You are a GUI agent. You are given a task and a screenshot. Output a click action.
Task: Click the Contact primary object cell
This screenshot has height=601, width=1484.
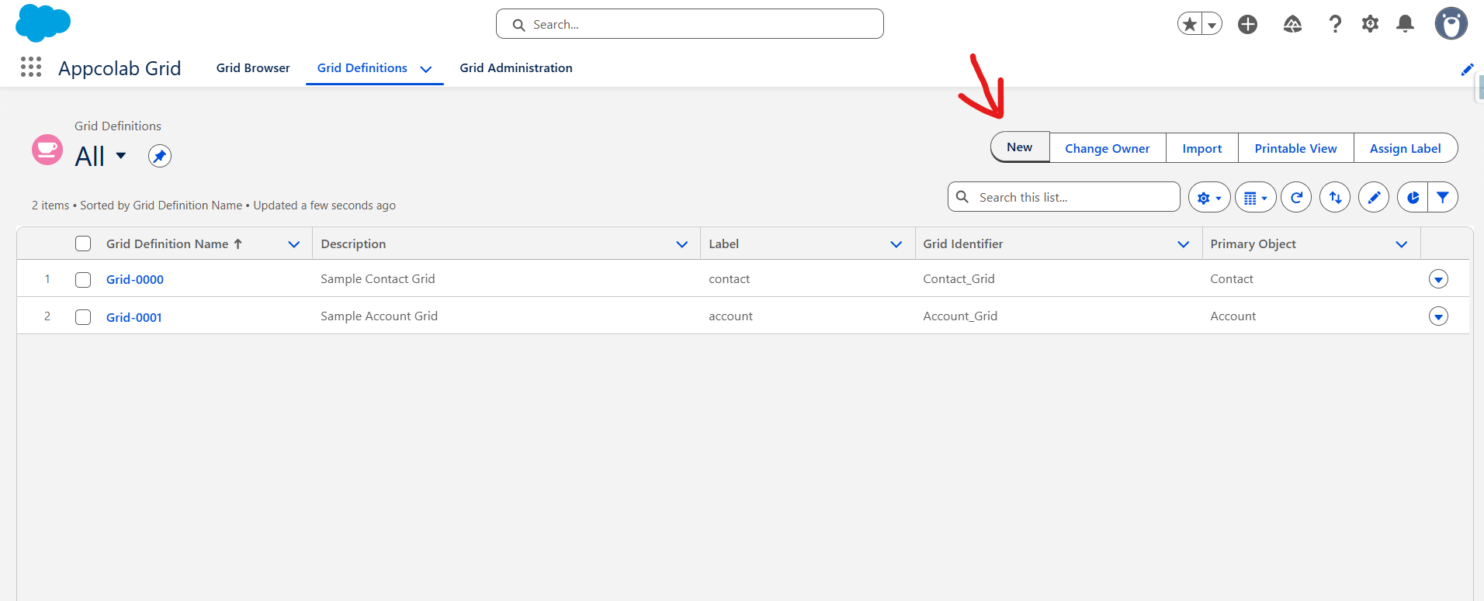pos(1232,279)
